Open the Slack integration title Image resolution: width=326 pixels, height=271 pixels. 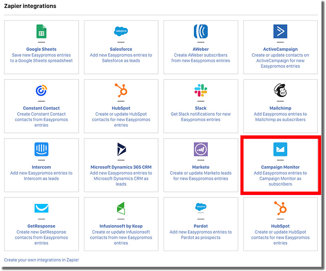(x=200, y=108)
